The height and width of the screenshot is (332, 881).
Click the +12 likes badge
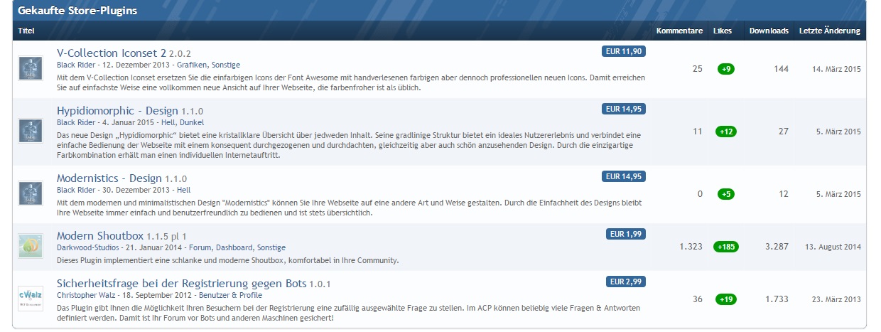(x=726, y=132)
